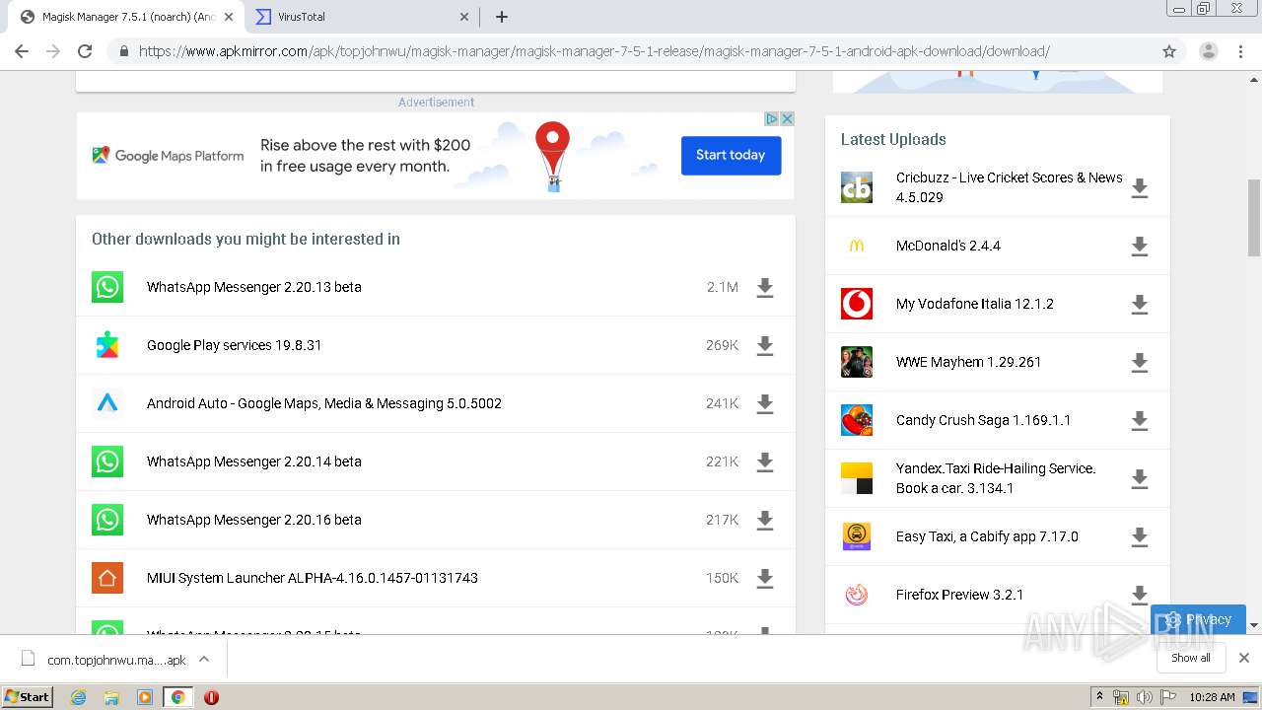Open Cricbuzz Live Cricket Scores link
Screen dimensions: 1262x710
[1010, 187]
